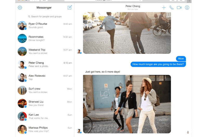Open Kari Lee's conversation
This screenshot has width=208, height=137.
pyautogui.click(x=45, y=116)
